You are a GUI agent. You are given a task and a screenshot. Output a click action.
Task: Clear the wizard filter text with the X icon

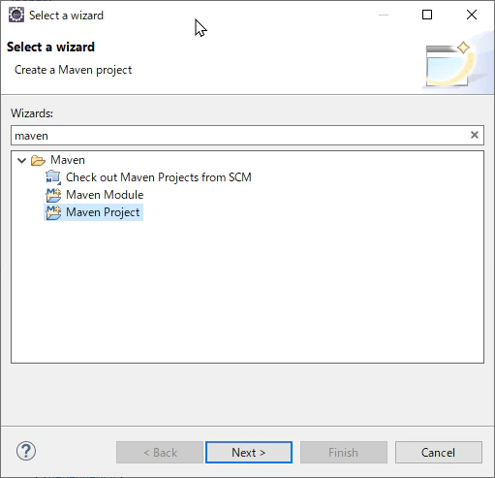coord(475,135)
